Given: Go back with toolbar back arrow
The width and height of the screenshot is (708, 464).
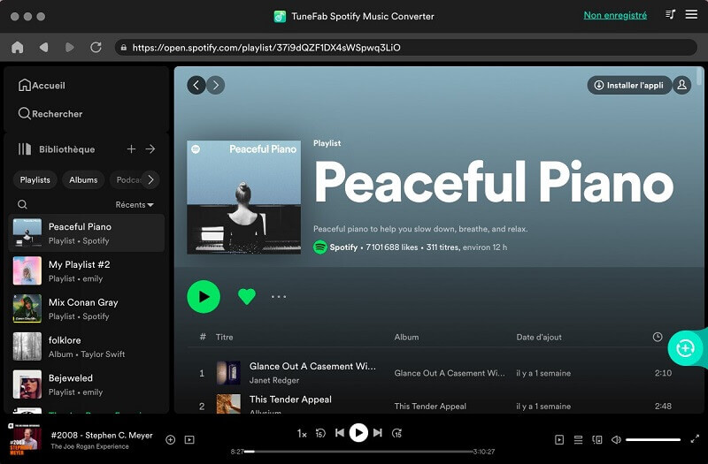Looking at the screenshot, I should click(43, 48).
